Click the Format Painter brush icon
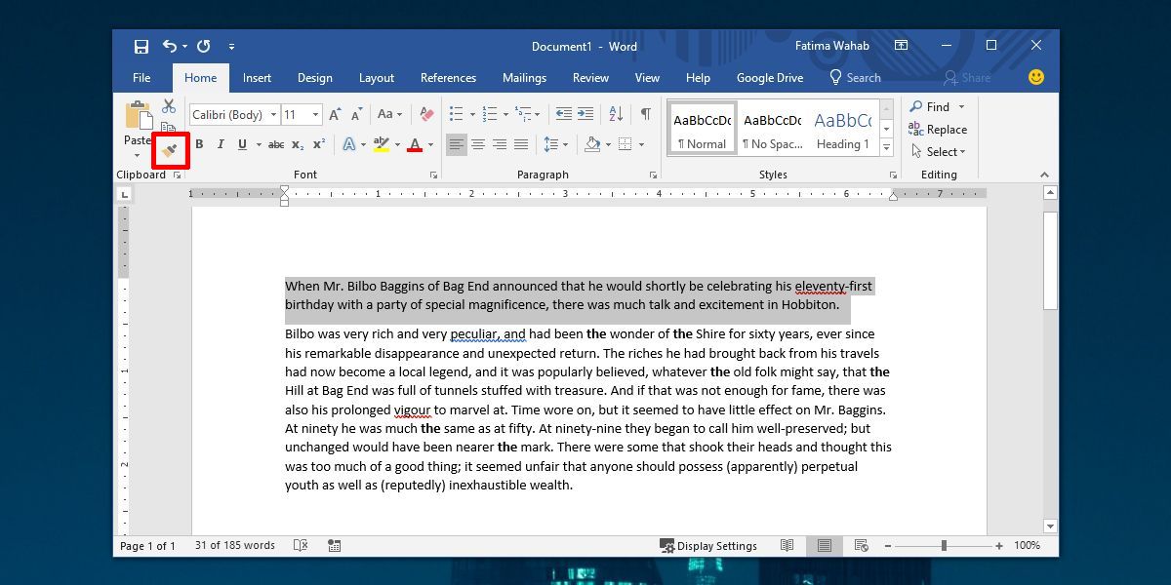Image resolution: width=1171 pixels, height=585 pixels. 170,149
